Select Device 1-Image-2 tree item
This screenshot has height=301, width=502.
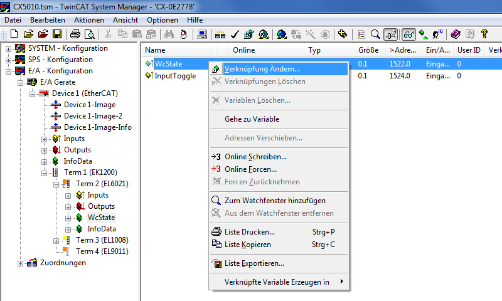point(93,116)
